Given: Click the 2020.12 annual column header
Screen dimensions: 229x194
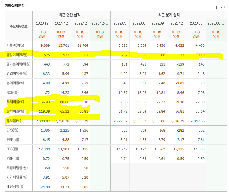Looking at the screenshot, I should 42,23.
